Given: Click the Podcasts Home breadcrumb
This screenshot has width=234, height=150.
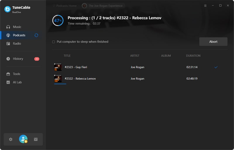Looking at the screenshot, I should [x=66, y=6].
